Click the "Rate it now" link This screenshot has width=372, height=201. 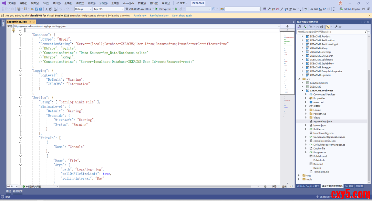[140, 15]
